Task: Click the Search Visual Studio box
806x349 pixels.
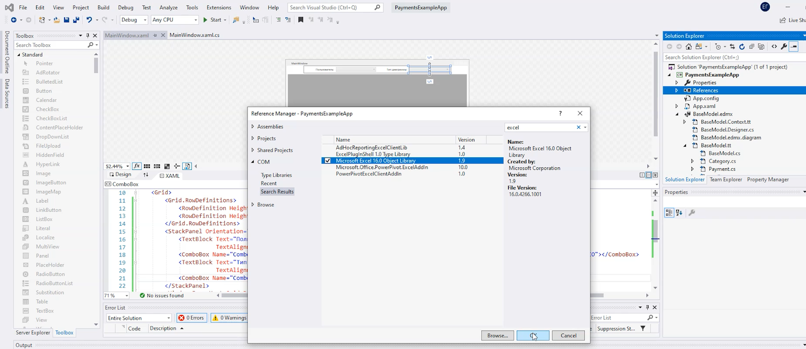Action: tap(335, 8)
